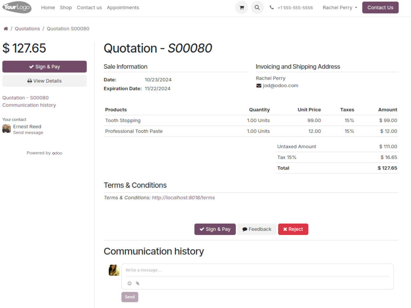Click the paperclip attachment icon

[x=138, y=283]
